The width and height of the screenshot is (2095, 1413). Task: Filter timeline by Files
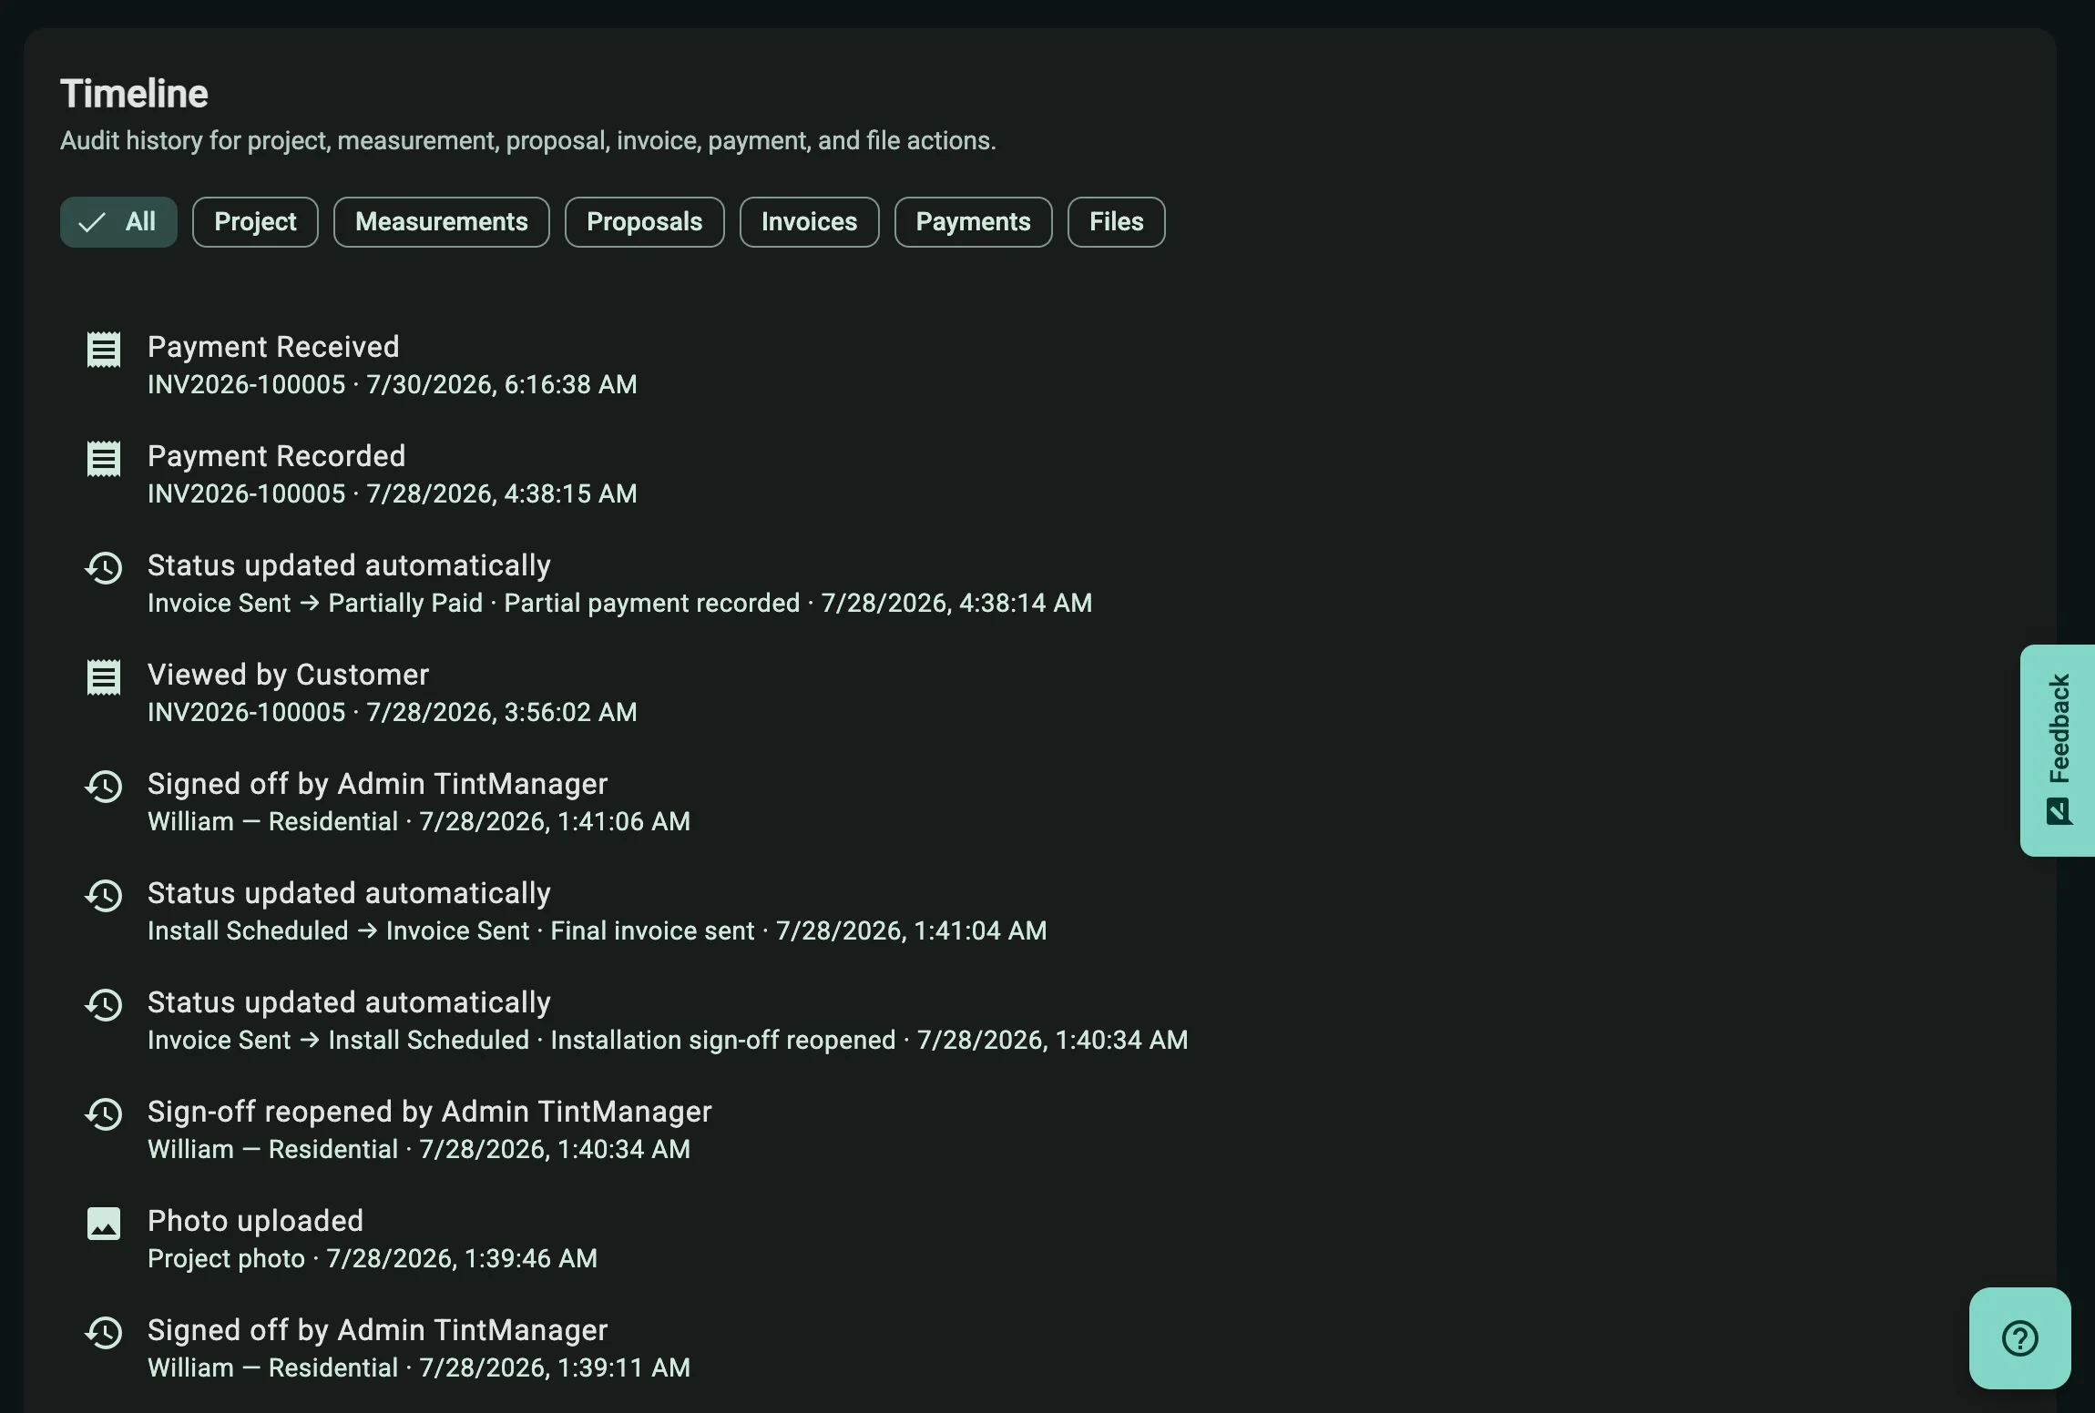click(x=1117, y=222)
